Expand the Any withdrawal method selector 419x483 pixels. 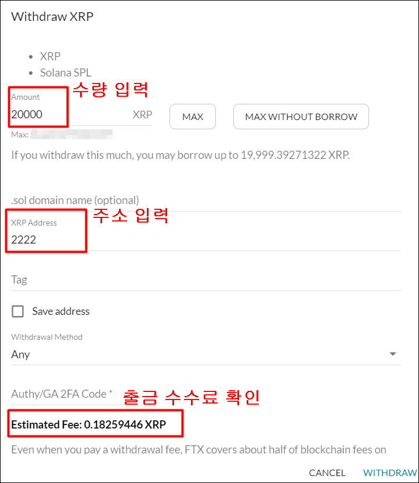(203, 354)
